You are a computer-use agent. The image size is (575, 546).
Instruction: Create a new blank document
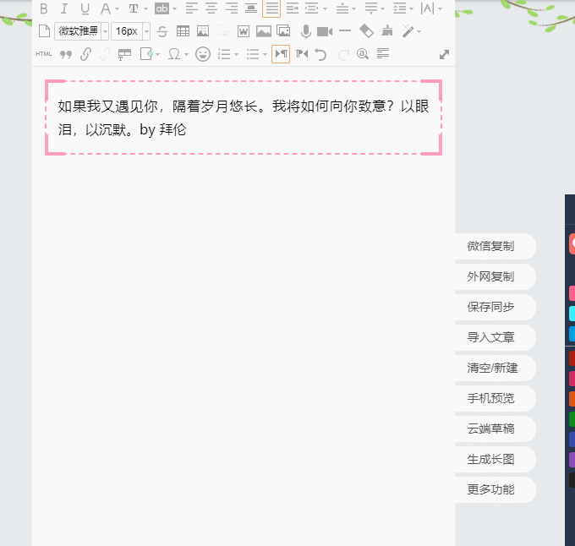click(44, 31)
